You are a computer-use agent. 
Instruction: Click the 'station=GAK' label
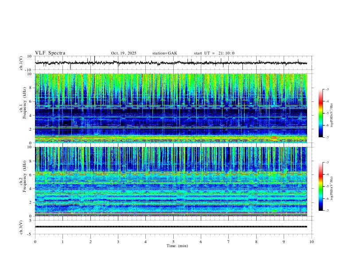(164, 53)
